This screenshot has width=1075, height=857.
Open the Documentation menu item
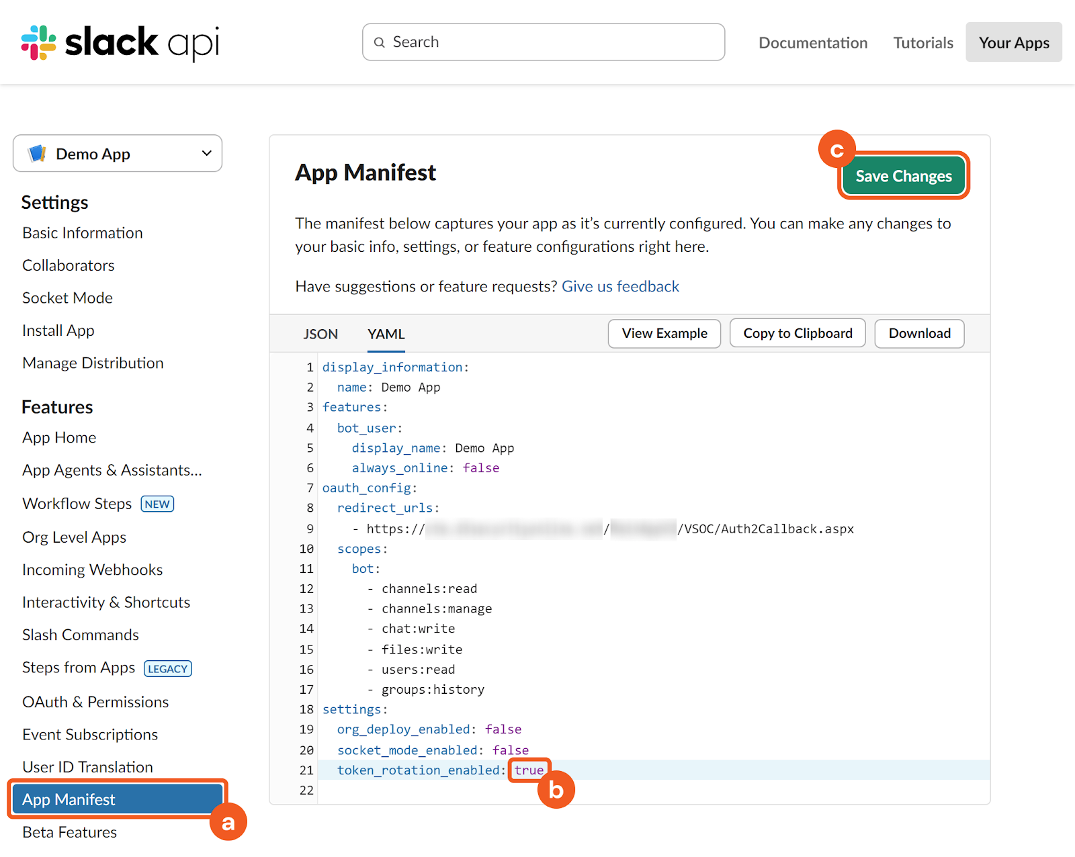click(813, 43)
